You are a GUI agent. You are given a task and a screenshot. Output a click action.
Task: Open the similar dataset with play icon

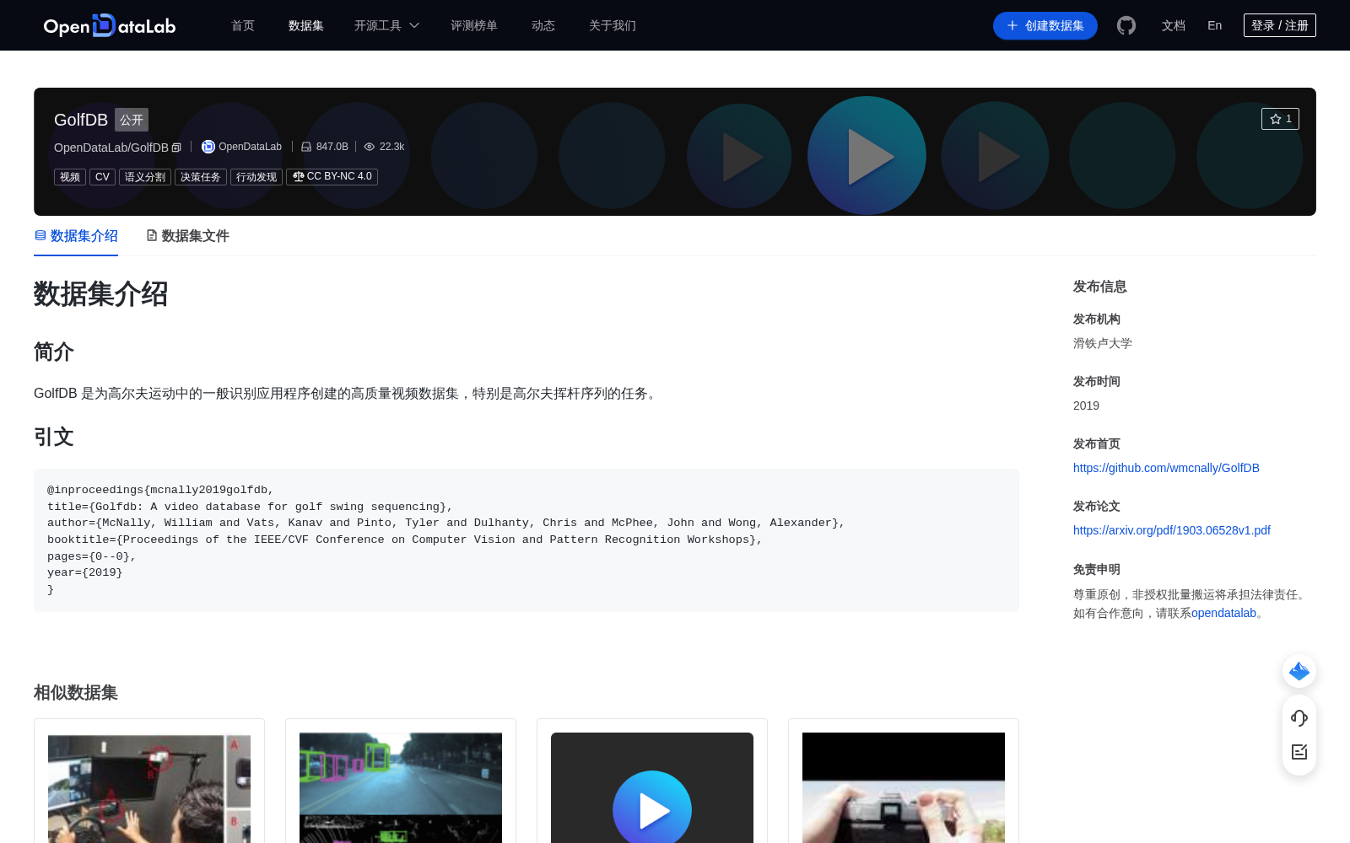(x=652, y=781)
